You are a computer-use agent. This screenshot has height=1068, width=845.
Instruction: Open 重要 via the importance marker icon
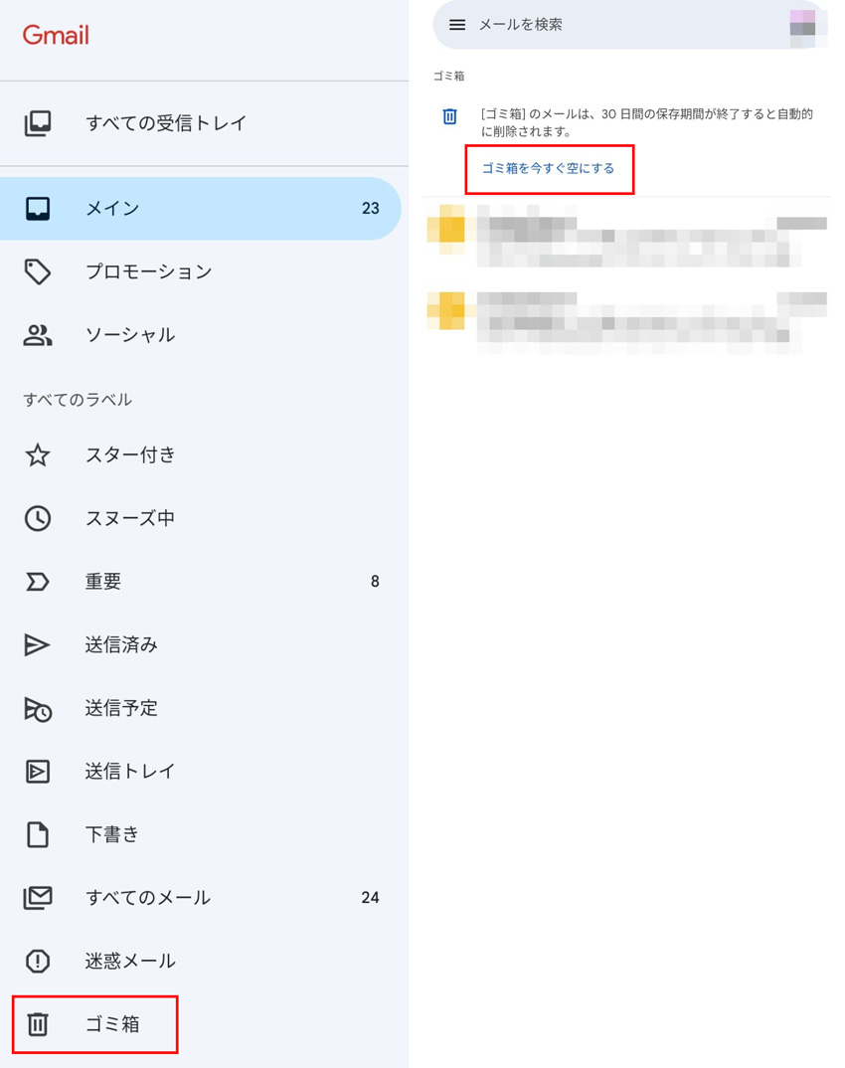click(x=38, y=581)
